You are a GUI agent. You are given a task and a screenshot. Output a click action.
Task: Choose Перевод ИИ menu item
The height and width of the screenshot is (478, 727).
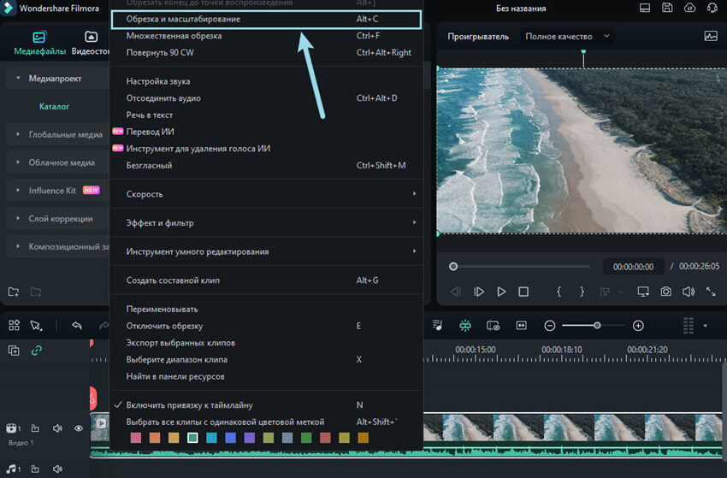266,132
